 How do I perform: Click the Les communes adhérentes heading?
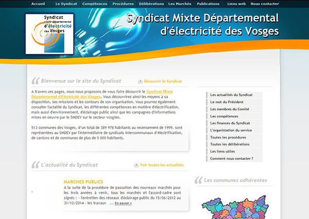coord(235,180)
